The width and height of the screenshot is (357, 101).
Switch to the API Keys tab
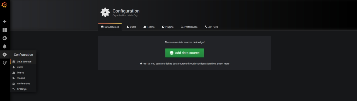[x=211, y=27]
